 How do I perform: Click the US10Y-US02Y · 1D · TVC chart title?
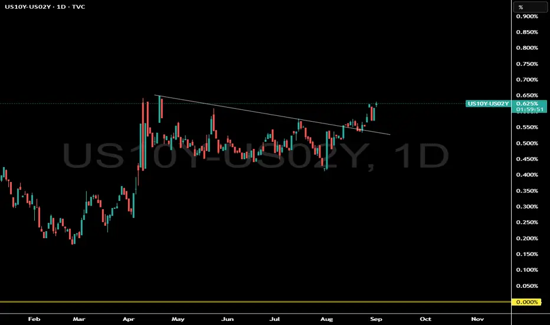tap(45, 6)
